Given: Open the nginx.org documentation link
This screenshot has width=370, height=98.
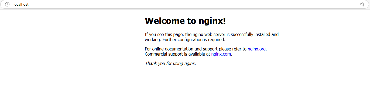Looking at the screenshot, I should [256, 49].
